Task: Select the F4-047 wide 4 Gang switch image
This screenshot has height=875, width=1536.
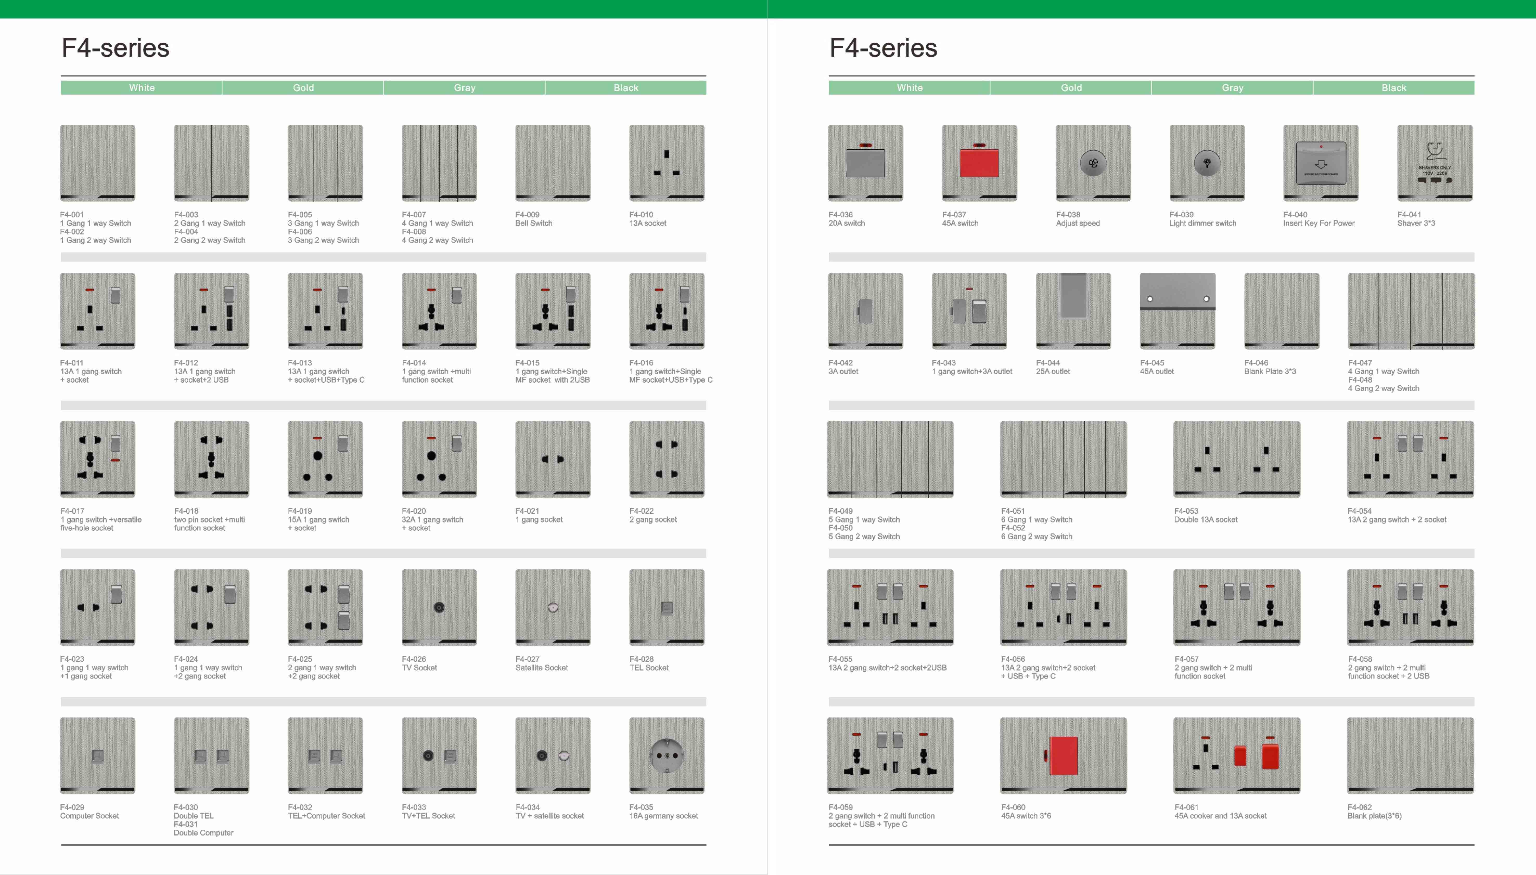Action: click(x=1411, y=311)
